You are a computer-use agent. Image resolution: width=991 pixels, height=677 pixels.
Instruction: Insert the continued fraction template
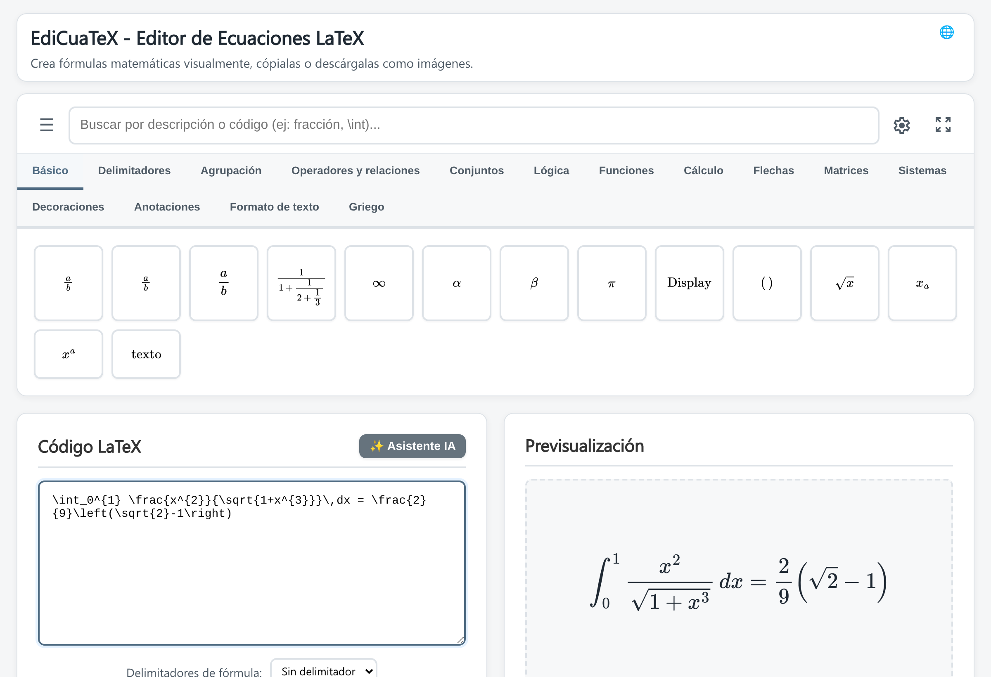click(x=301, y=283)
